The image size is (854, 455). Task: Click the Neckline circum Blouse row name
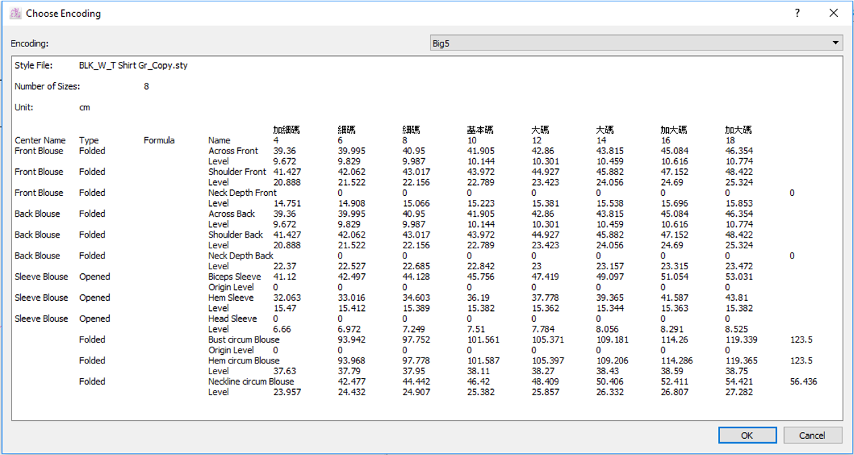pyautogui.click(x=251, y=382)
